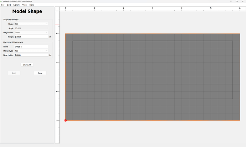Open the Height Limit dropdown

pos(31,33)
